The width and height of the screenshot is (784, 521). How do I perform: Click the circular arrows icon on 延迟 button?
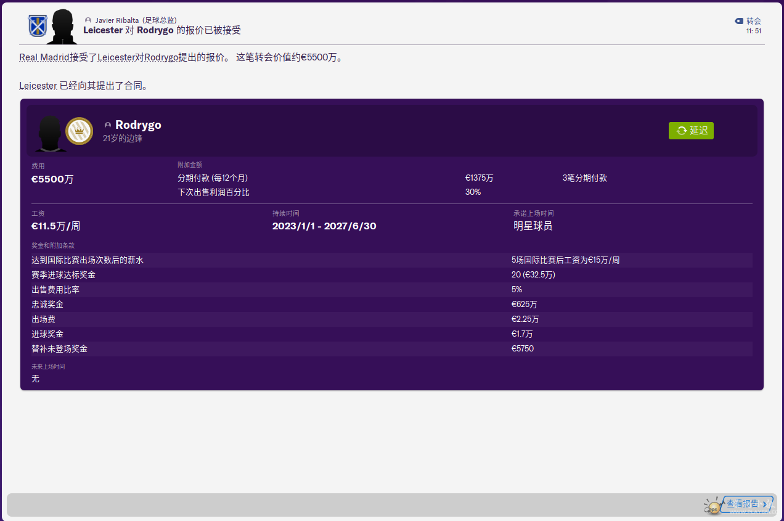click(682, 131)
